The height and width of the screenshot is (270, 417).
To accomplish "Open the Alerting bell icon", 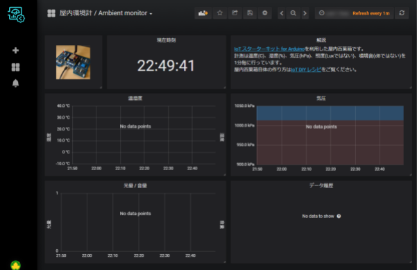I will point(16,83).
